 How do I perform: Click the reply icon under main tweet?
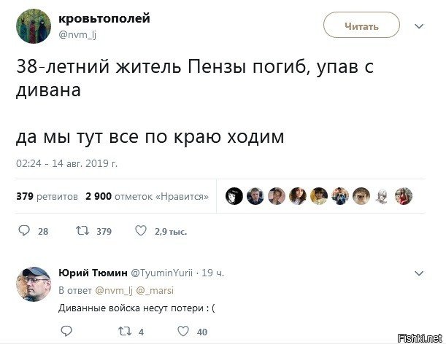[x=24, y=231]
